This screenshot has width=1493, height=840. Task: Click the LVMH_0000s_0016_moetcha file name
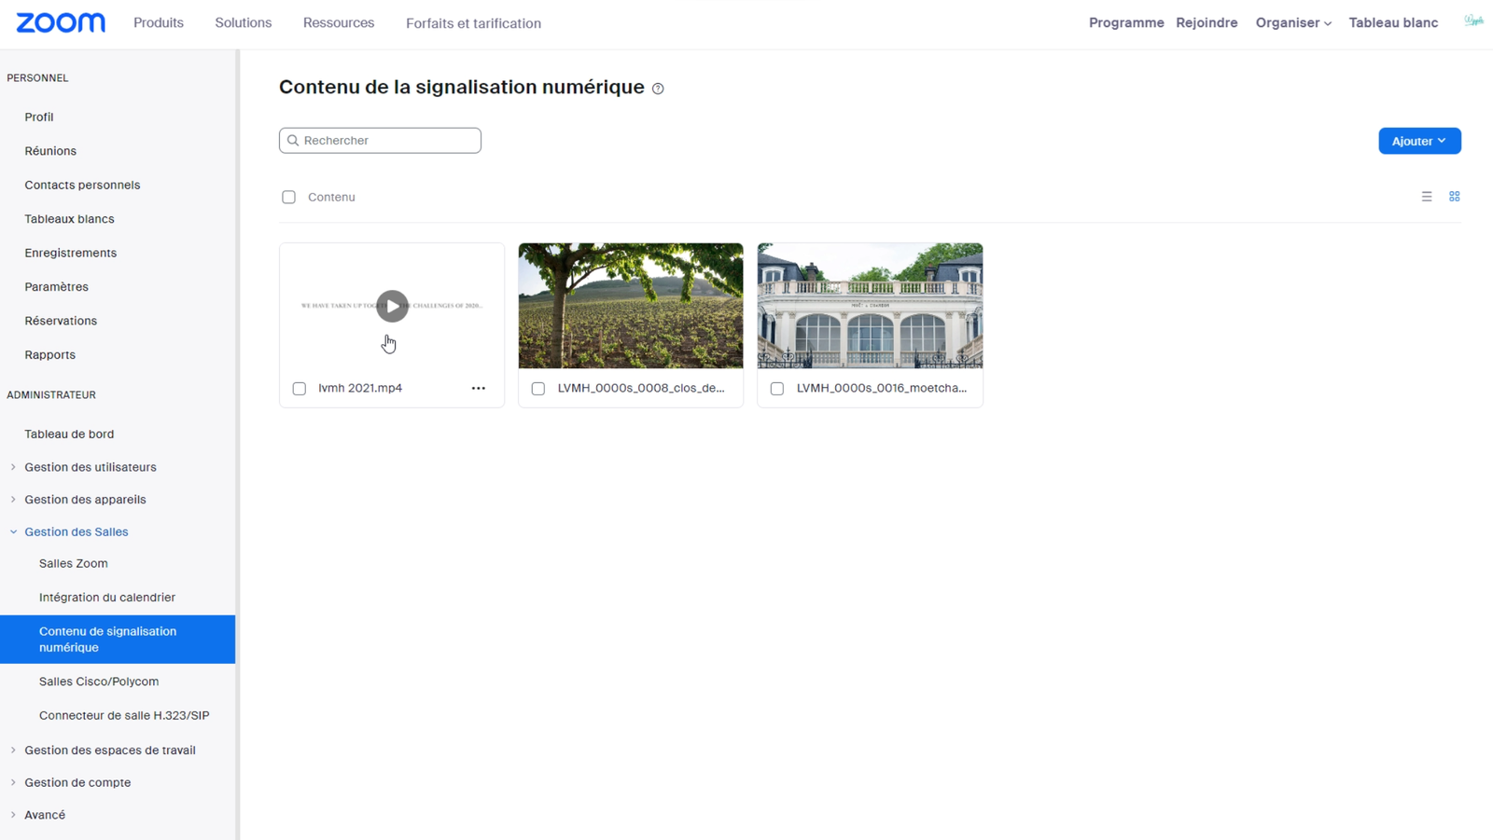pyautogui.click(x=882, y=388)
